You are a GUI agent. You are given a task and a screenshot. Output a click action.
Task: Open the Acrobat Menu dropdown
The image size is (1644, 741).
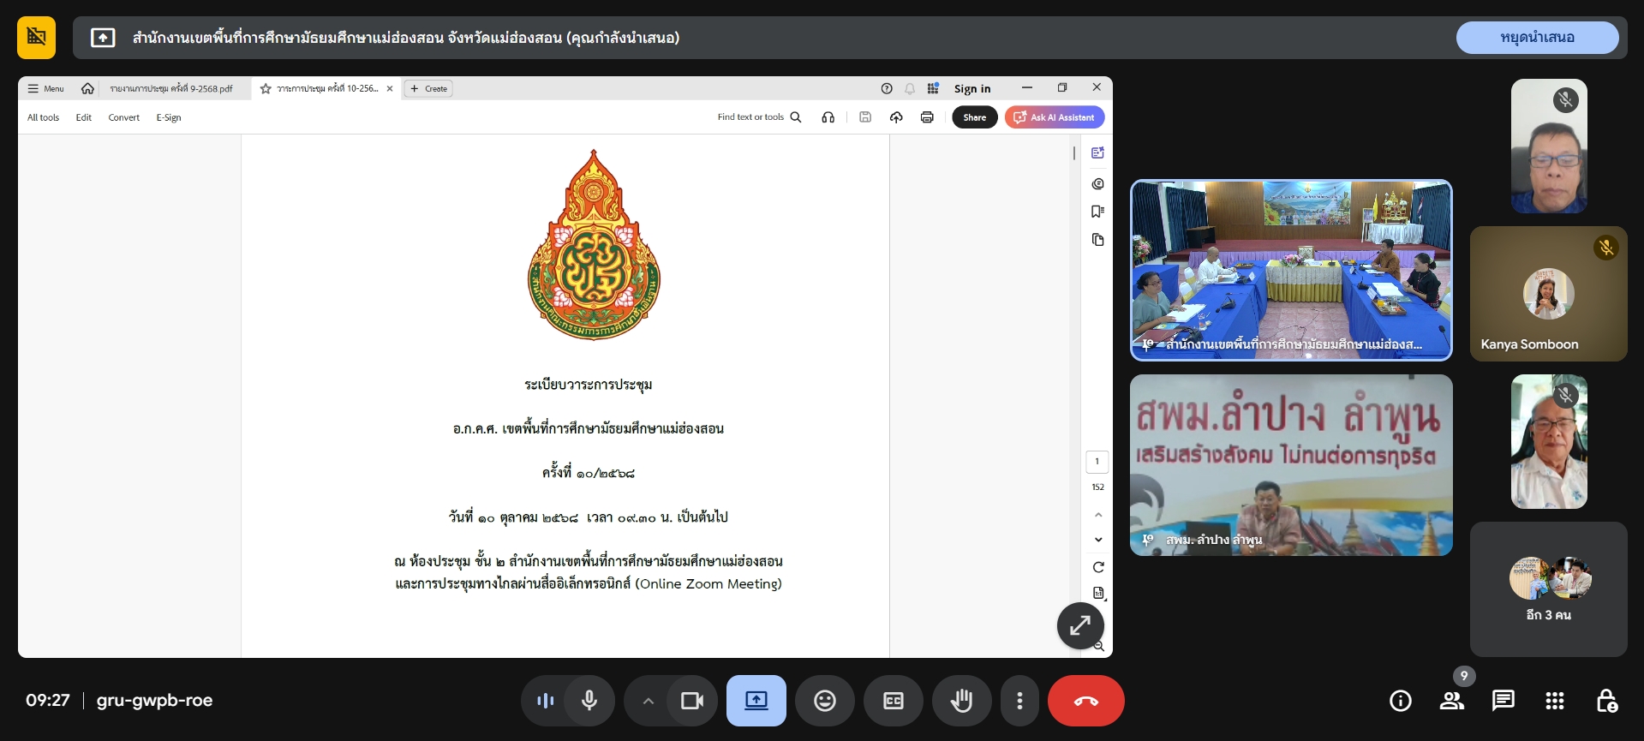(x=45, y=88)
